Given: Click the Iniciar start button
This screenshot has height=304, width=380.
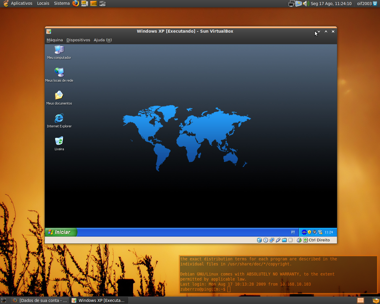Looking at the screenshot, I should coord(61,232).
